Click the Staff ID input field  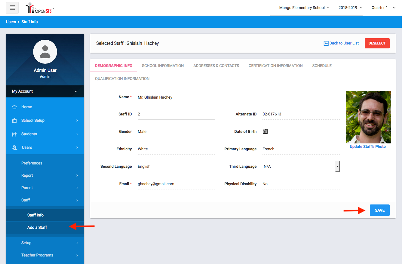click(x=176, y=114)
